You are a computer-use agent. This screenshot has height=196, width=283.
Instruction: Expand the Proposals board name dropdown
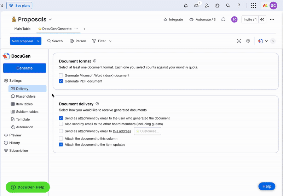50,19
